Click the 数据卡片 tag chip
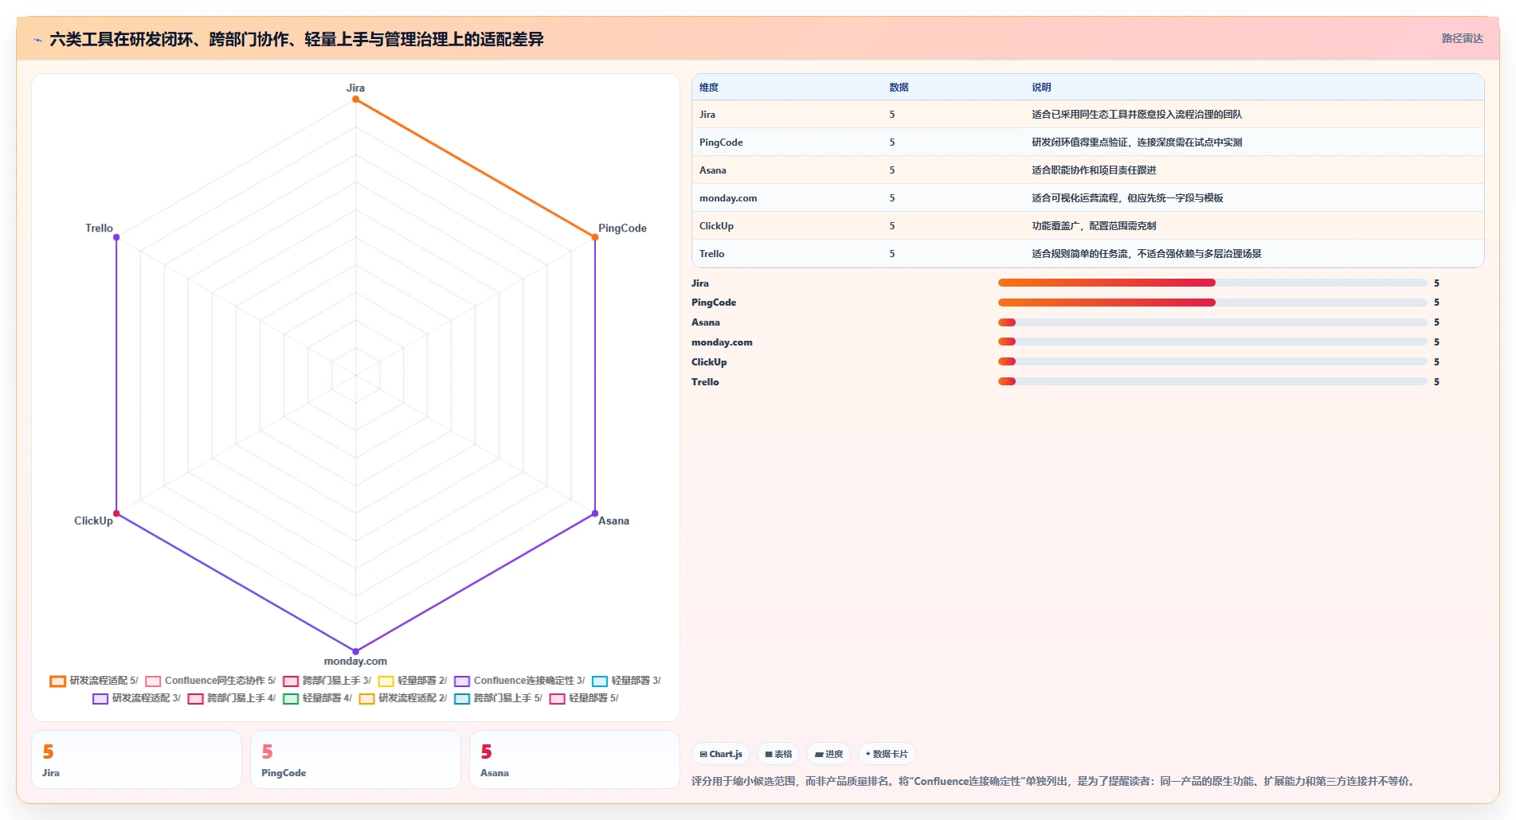The image size is (1516, 820). [x=886, y=754]
